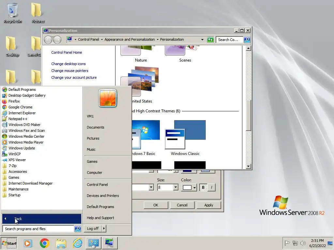Open VM1 user folder
The width and height of the screenshot is (334, 250).
(90, 116)
